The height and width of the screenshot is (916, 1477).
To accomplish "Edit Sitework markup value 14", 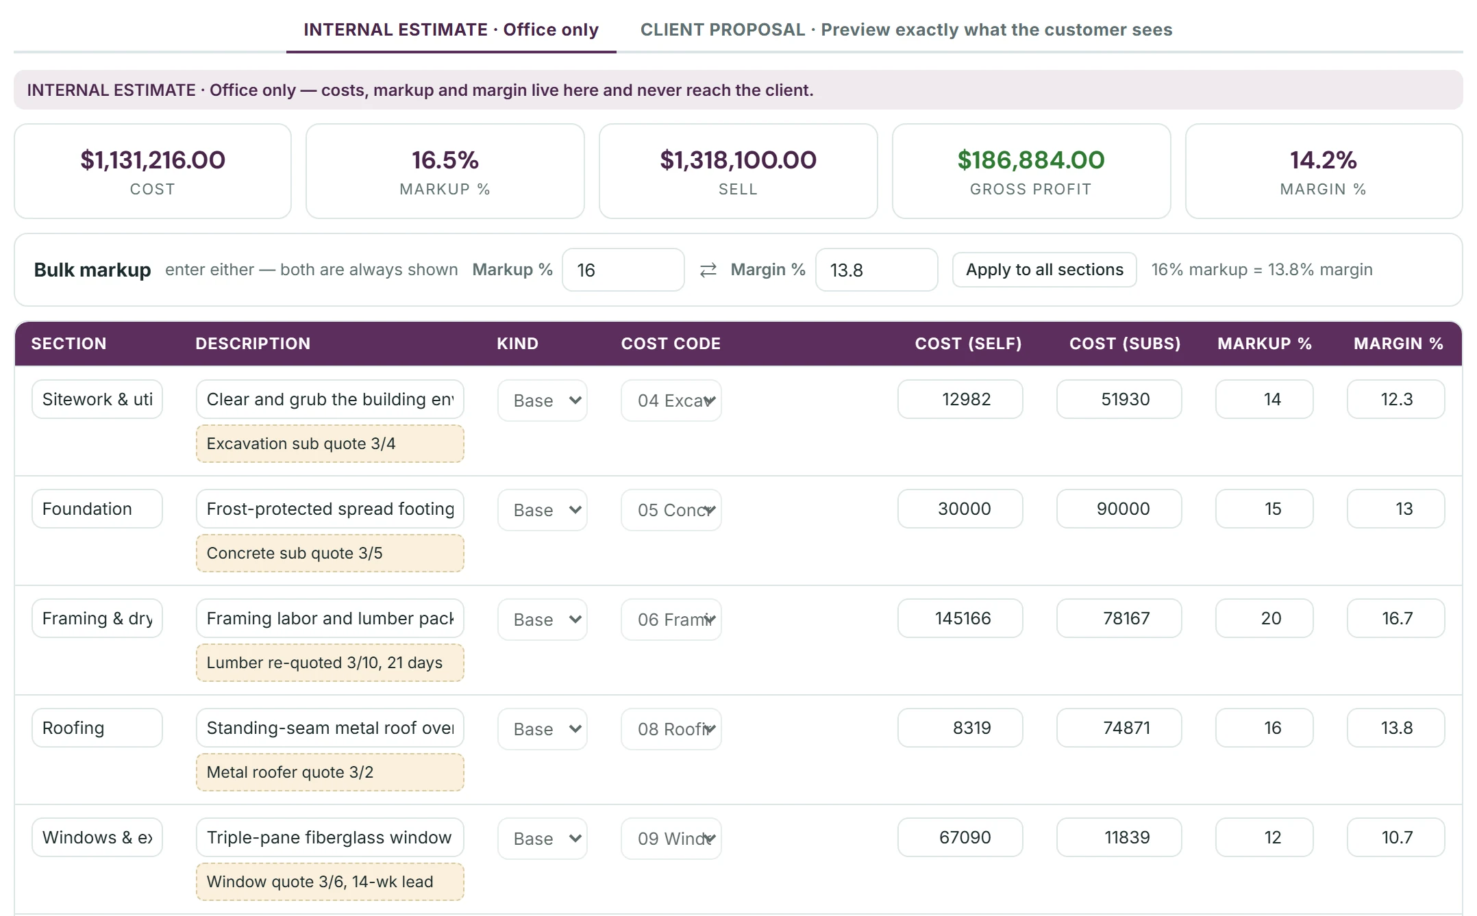I will pyautogui.click(x=1265, y=399).
